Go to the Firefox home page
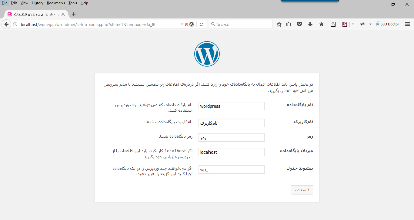The width and height of the screenshot is (414, 220). pyautogui.click(x=321, y=24)
